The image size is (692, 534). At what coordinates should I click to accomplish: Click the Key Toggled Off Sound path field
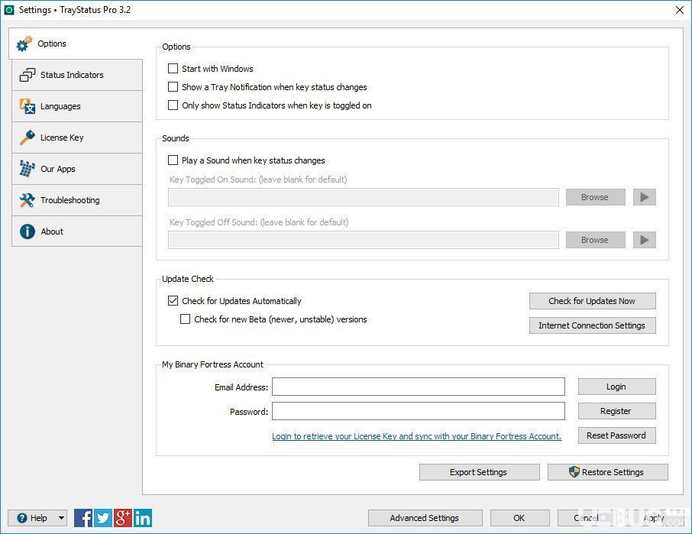point(364,240)
